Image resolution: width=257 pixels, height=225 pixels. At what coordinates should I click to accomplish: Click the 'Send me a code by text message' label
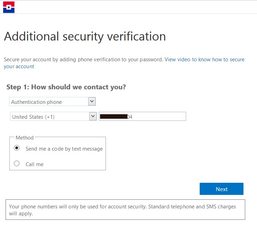coord(64,149)
